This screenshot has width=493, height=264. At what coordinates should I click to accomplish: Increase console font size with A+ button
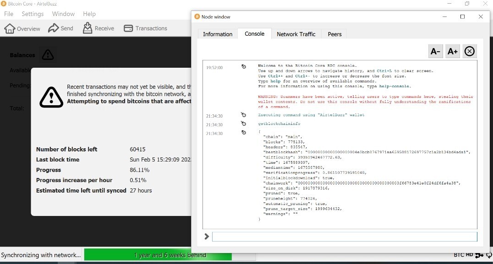tap(452, 51)
